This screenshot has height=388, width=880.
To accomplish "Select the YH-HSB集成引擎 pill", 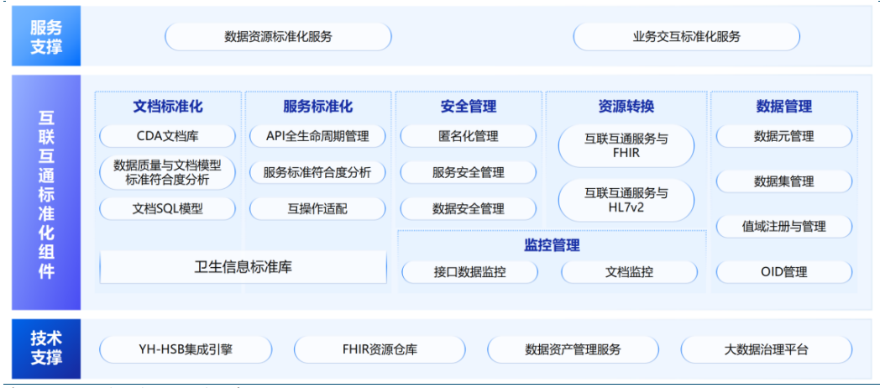I will (186, 349).
